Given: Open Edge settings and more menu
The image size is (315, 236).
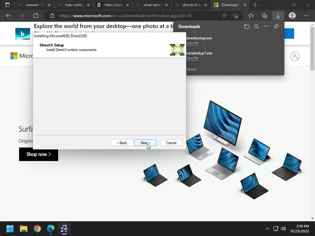Looking at the screenshot, I should (x=306, y=16).
